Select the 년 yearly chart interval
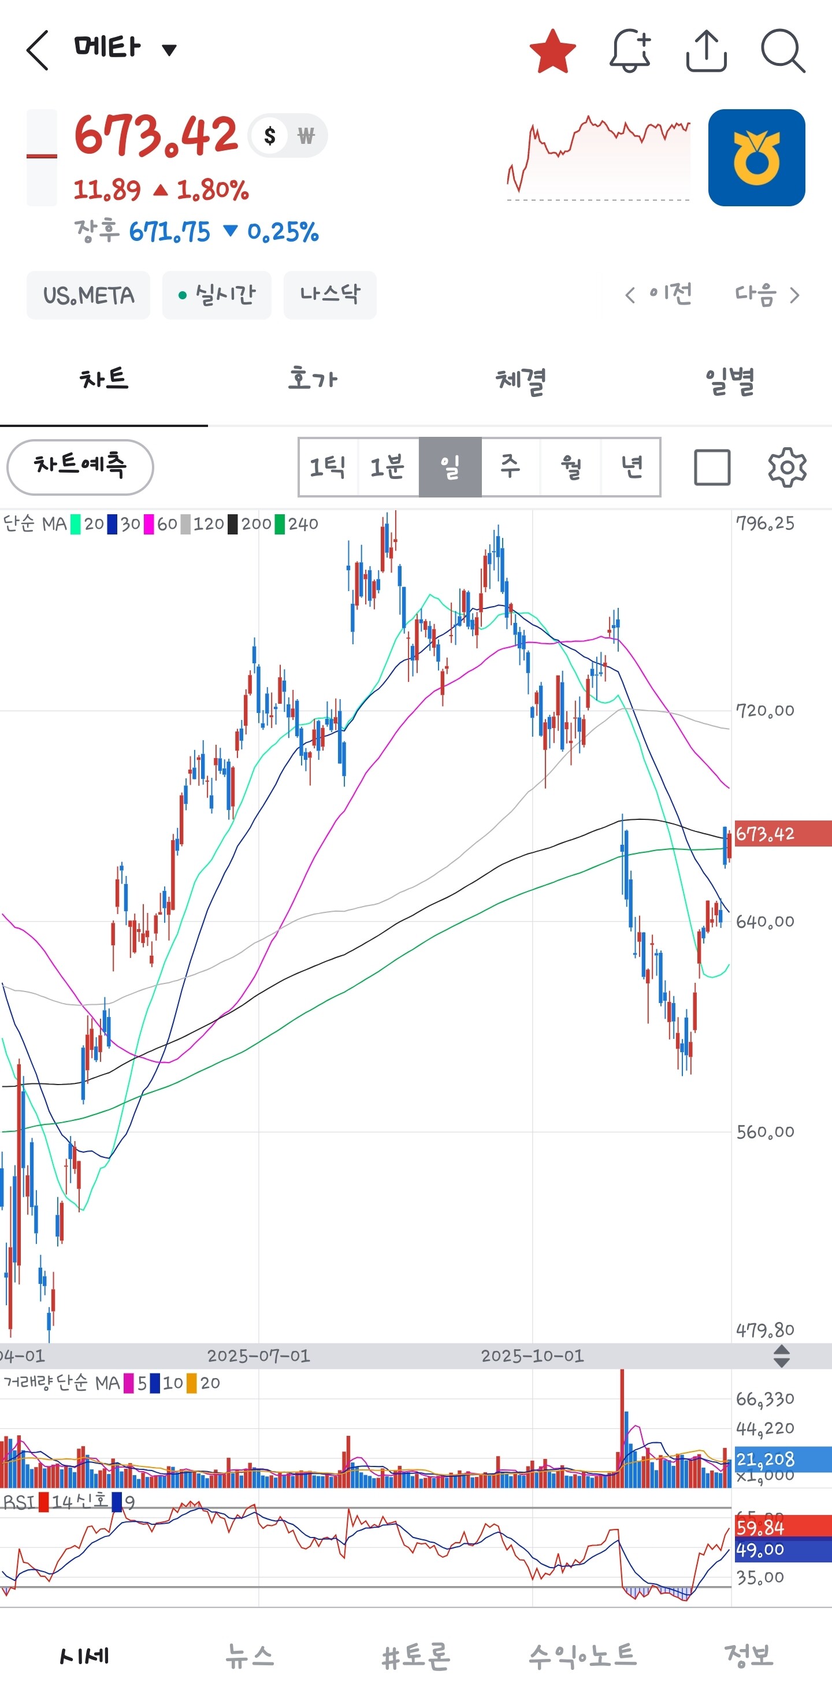This screenshot has width=832, height=1708. coord(630,467)
